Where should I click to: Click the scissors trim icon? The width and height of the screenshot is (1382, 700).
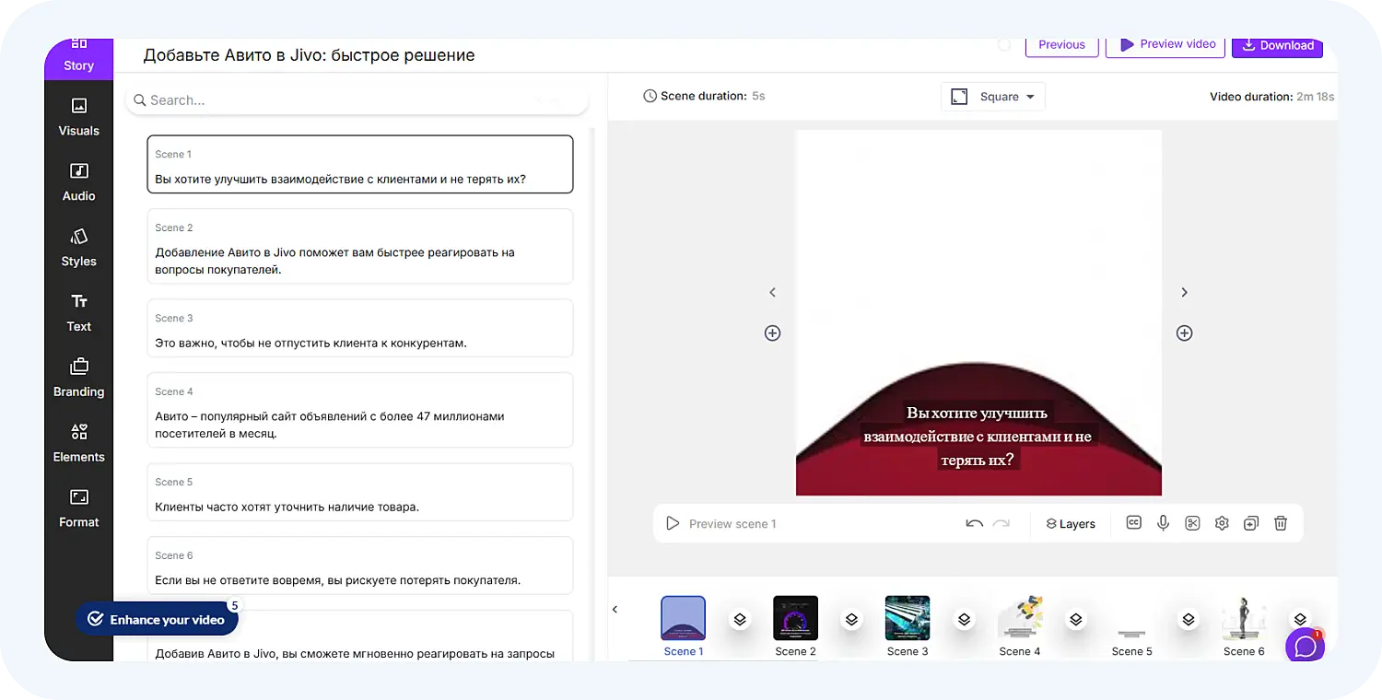coord(1192,523)
